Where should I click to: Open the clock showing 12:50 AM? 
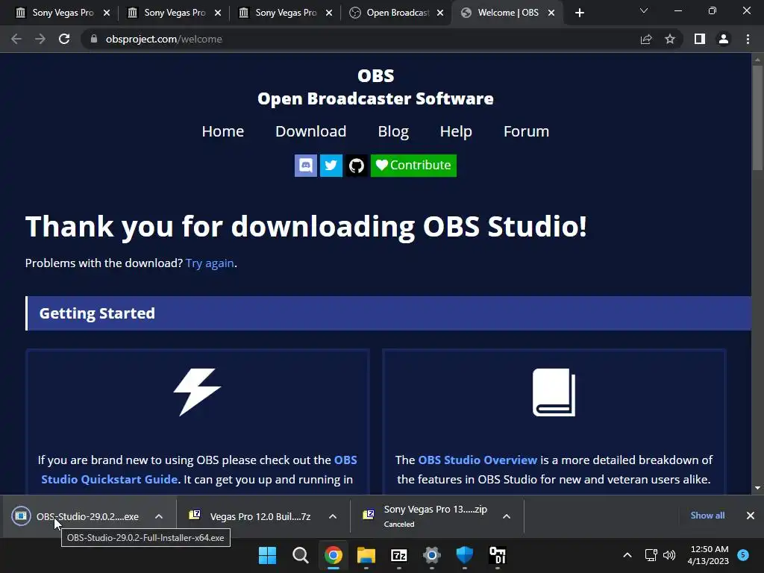pyautogui.click(x=709, y=555)
